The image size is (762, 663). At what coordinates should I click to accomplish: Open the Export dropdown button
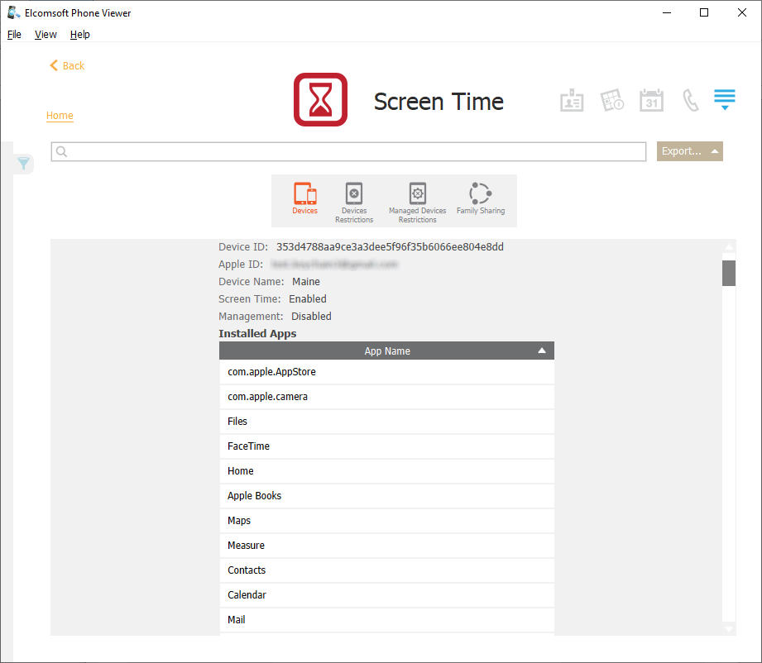point(689,151)
